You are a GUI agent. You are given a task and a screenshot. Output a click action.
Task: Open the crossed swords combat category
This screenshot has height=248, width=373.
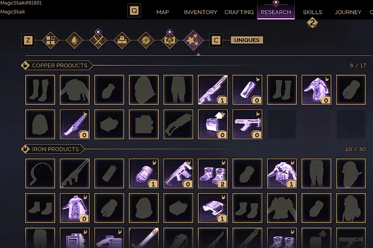[x=98, y=40]
